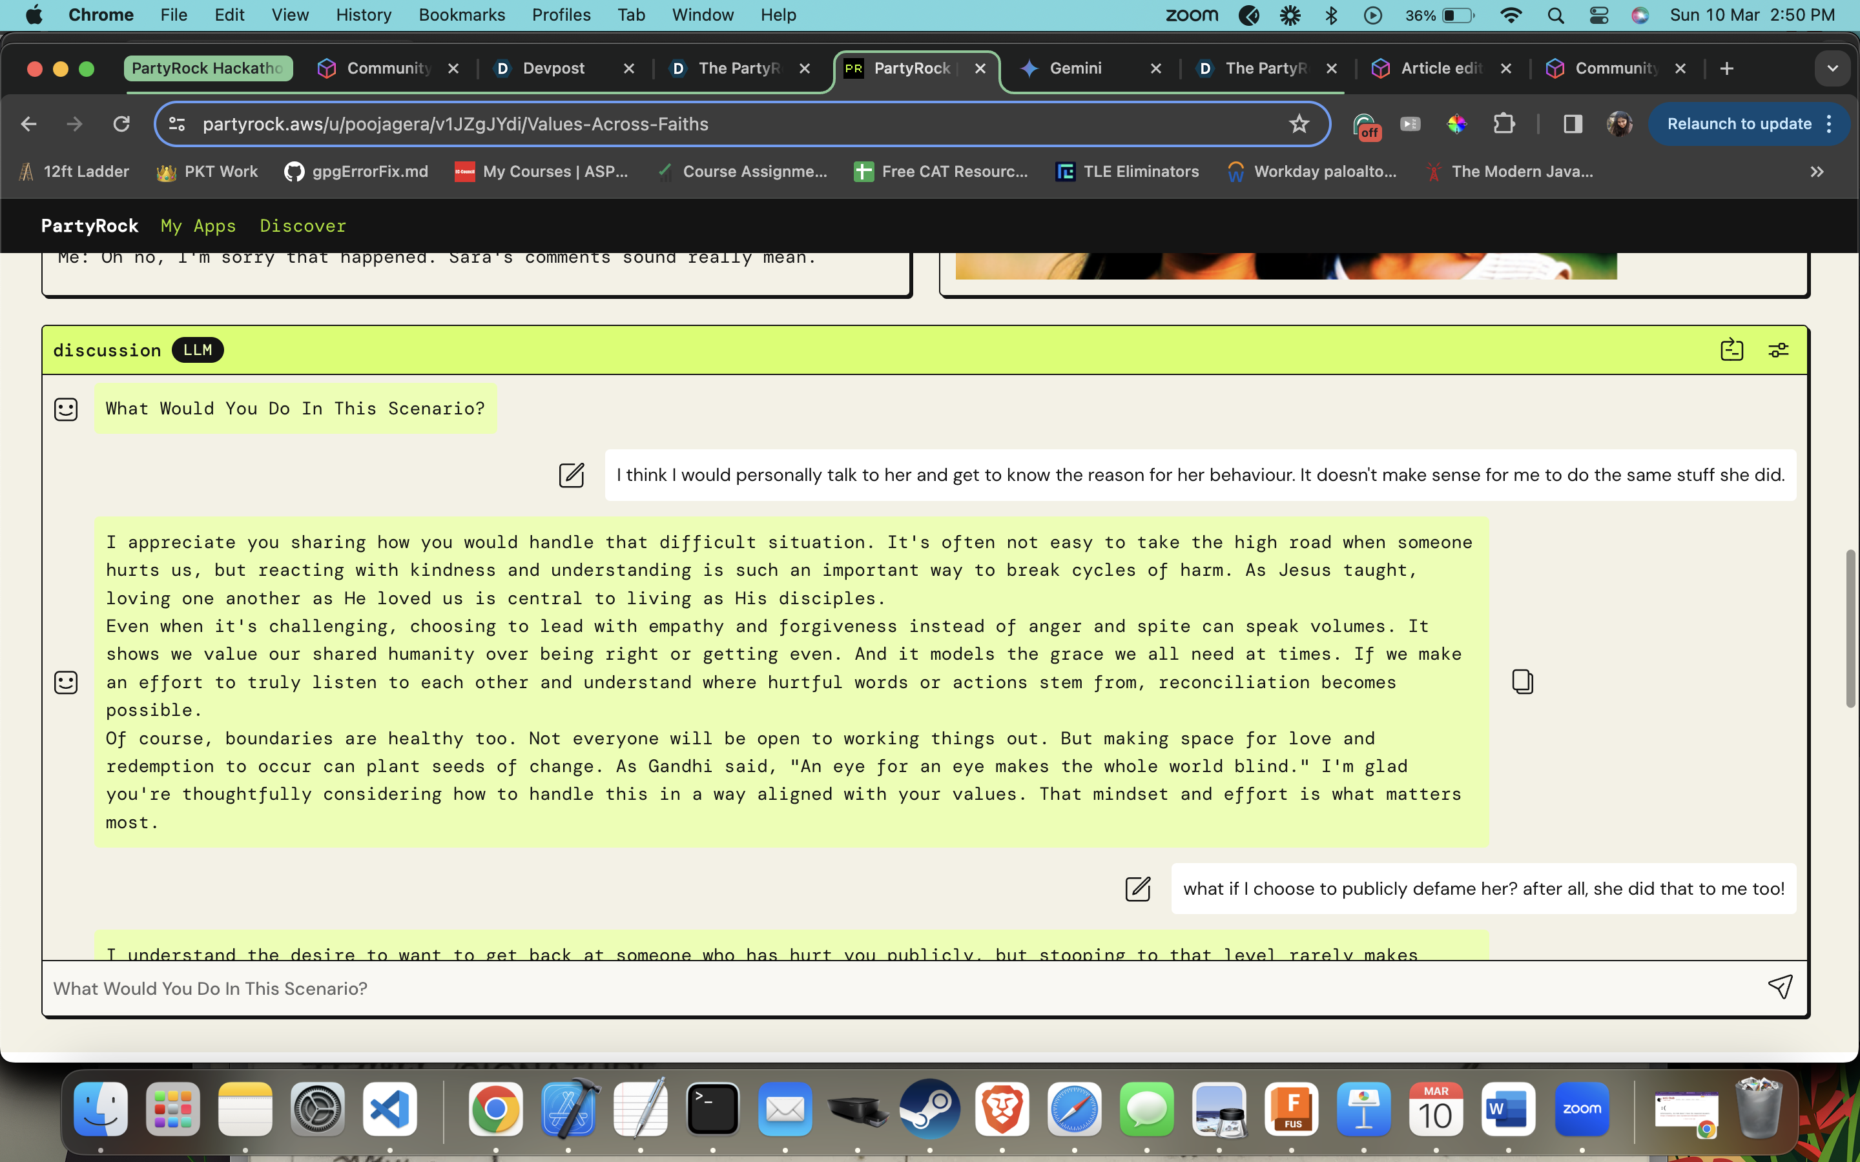Open the Bookmarks menu in menu bar
The height and width of the screenshot is (1162, 1860).
(x=461, y=15)
